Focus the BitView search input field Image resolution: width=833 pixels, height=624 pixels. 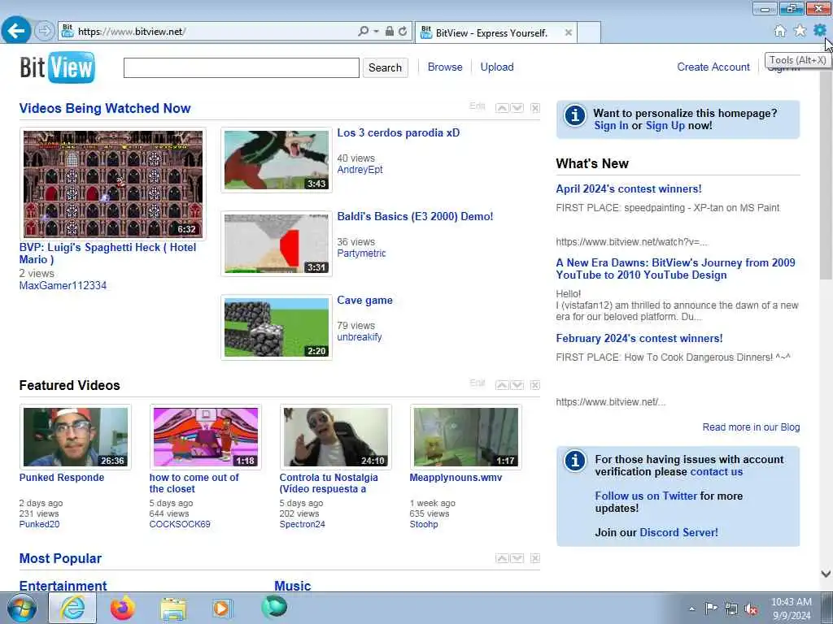[241, 68]
